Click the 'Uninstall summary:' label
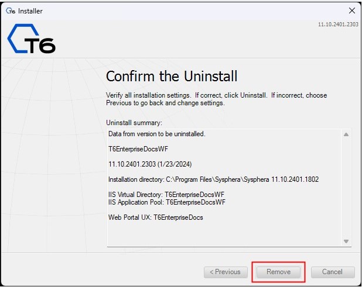Viewport: 362px width, 287px height. pyautogui.click(x=134, y=123)
